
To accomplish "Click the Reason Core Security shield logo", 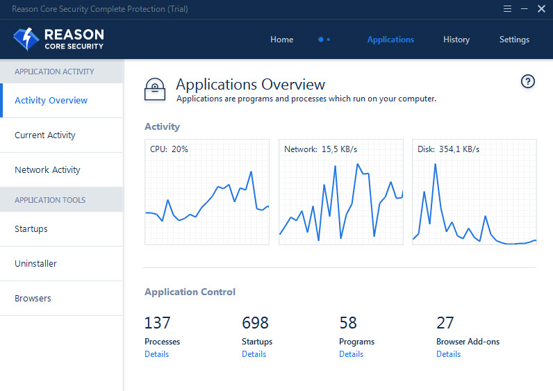I will point(26,39).
